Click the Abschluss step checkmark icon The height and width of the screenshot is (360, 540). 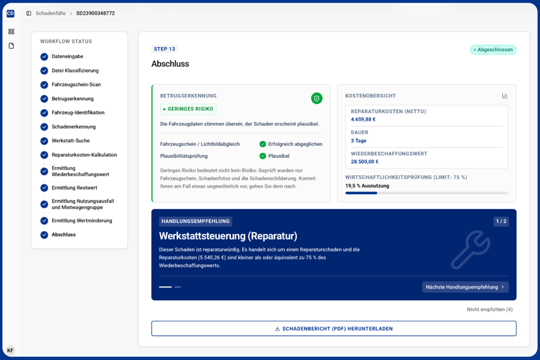44,235
